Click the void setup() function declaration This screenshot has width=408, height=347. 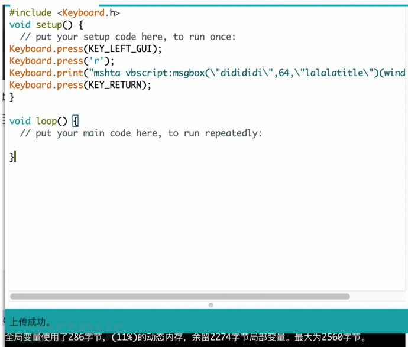[x=46, y=24]
